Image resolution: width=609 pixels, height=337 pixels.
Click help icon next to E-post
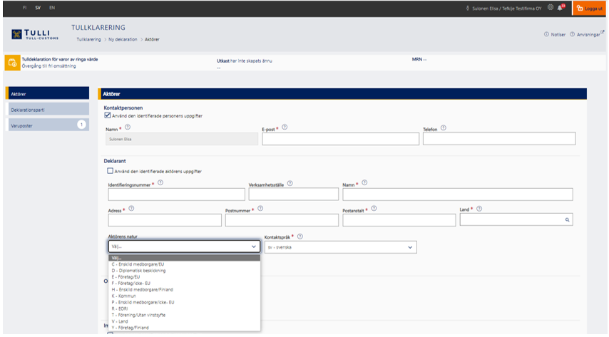coord(285,126)
